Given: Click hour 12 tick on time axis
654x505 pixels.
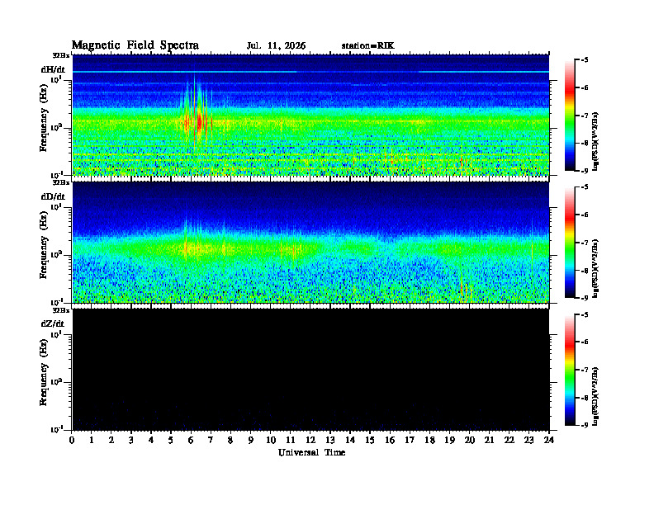Looking at the screenshot, I should (310, 440).
